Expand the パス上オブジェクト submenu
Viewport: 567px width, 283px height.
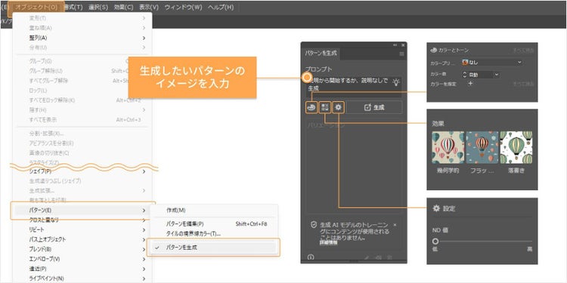[x=82, y=239]
